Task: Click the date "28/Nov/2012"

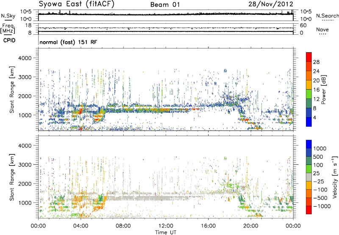Action: 271,4
